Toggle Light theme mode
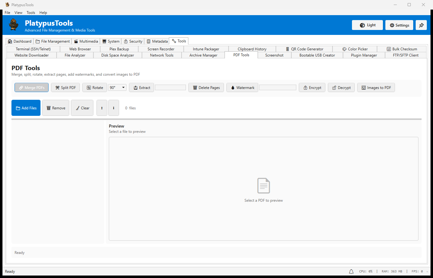Image resolution: width=433 pixels, height=278 pixels. click(x=367, y=25)
